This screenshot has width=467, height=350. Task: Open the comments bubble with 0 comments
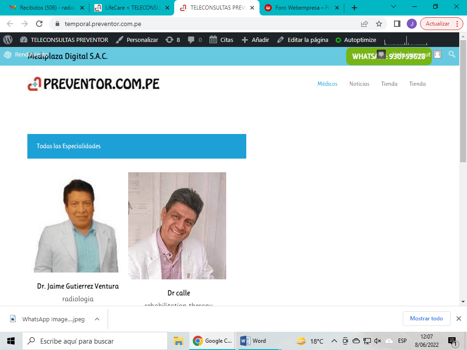point(195,40)
